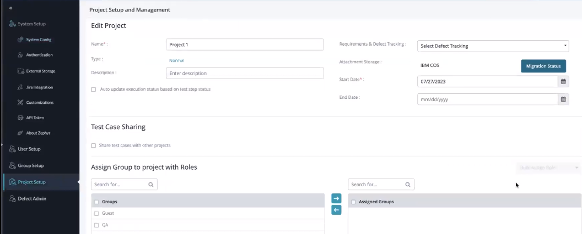This screenshot has width=582, height=234.
Task: Click the Migration Status button
Action: coord(543,66)
